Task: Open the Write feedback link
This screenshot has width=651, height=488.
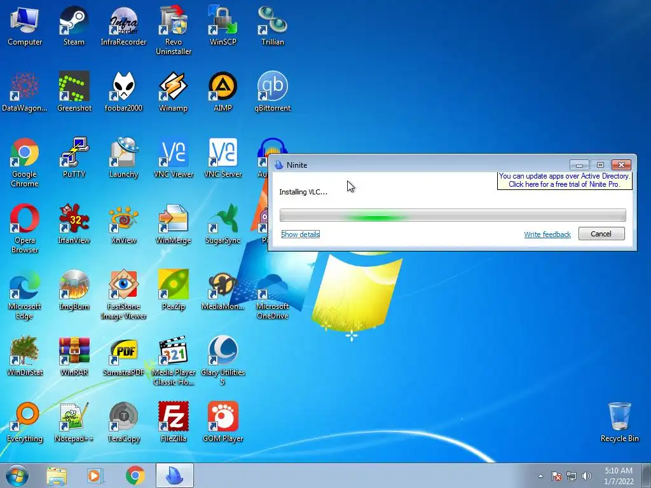Action: pyautogui.click(x=547, y=234)
